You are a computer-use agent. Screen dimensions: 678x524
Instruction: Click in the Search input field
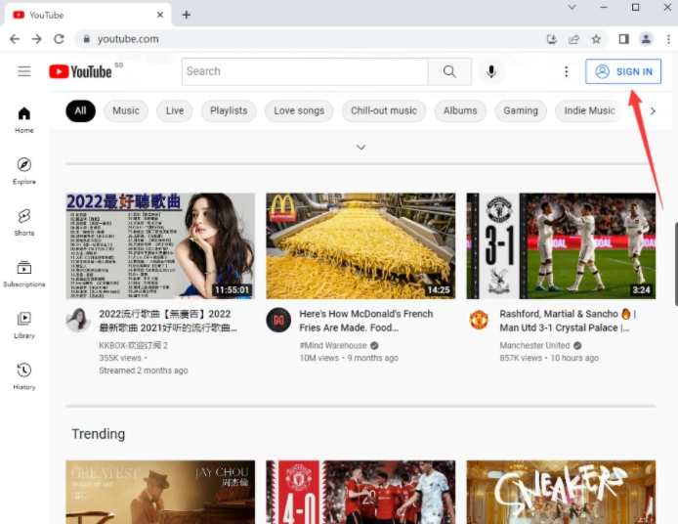[305, 71]
